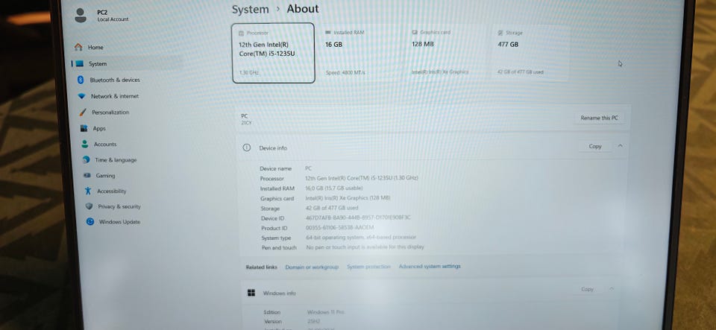This screenshot has height=330, width=716.
Task: Go back to System breadcrumb
Action: [251, 10]
